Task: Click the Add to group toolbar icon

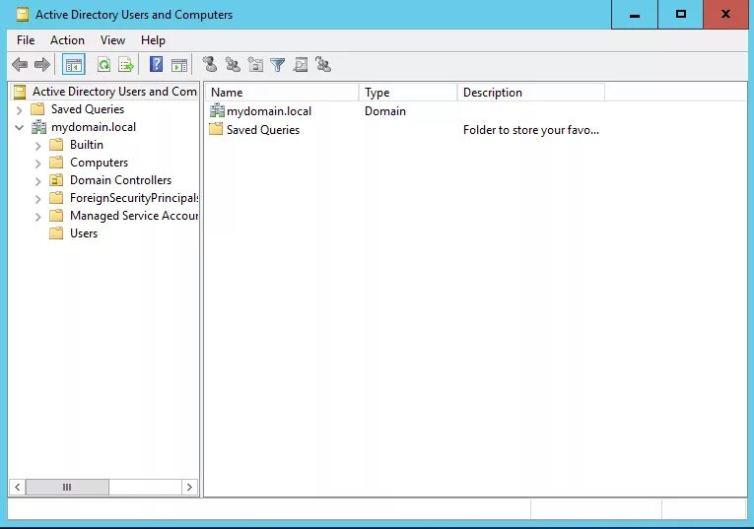Action: click(323, 64)
